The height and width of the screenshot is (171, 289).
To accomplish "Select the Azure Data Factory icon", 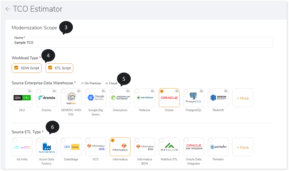I will coord(47,147).
